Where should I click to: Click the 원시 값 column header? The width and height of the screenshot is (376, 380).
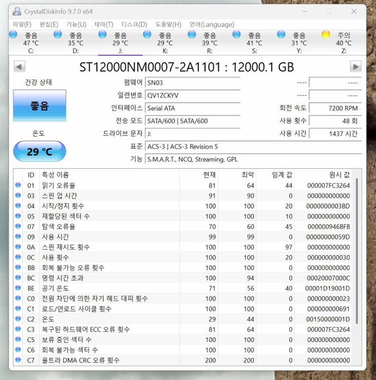(323, 175)
